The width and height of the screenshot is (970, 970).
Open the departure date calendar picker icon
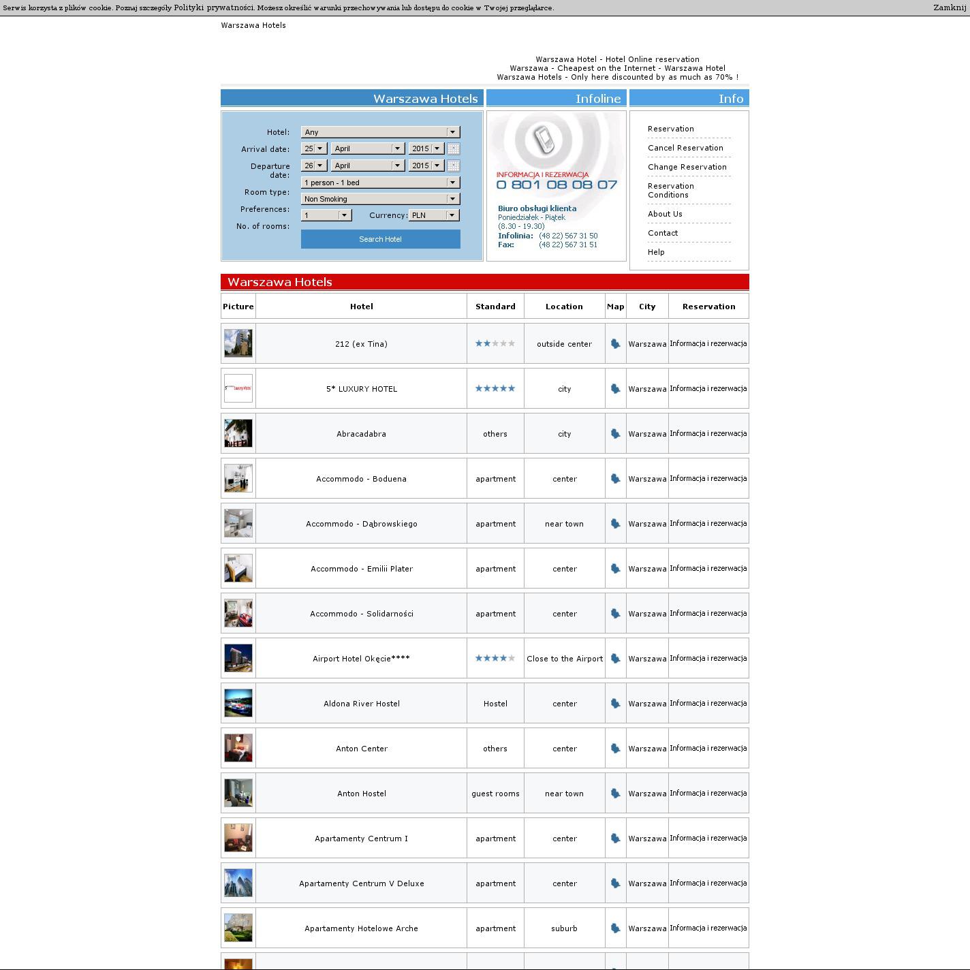[454, 166]
